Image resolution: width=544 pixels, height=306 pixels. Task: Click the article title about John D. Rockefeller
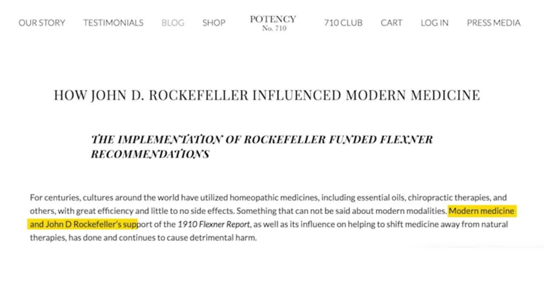pos(267,95)
